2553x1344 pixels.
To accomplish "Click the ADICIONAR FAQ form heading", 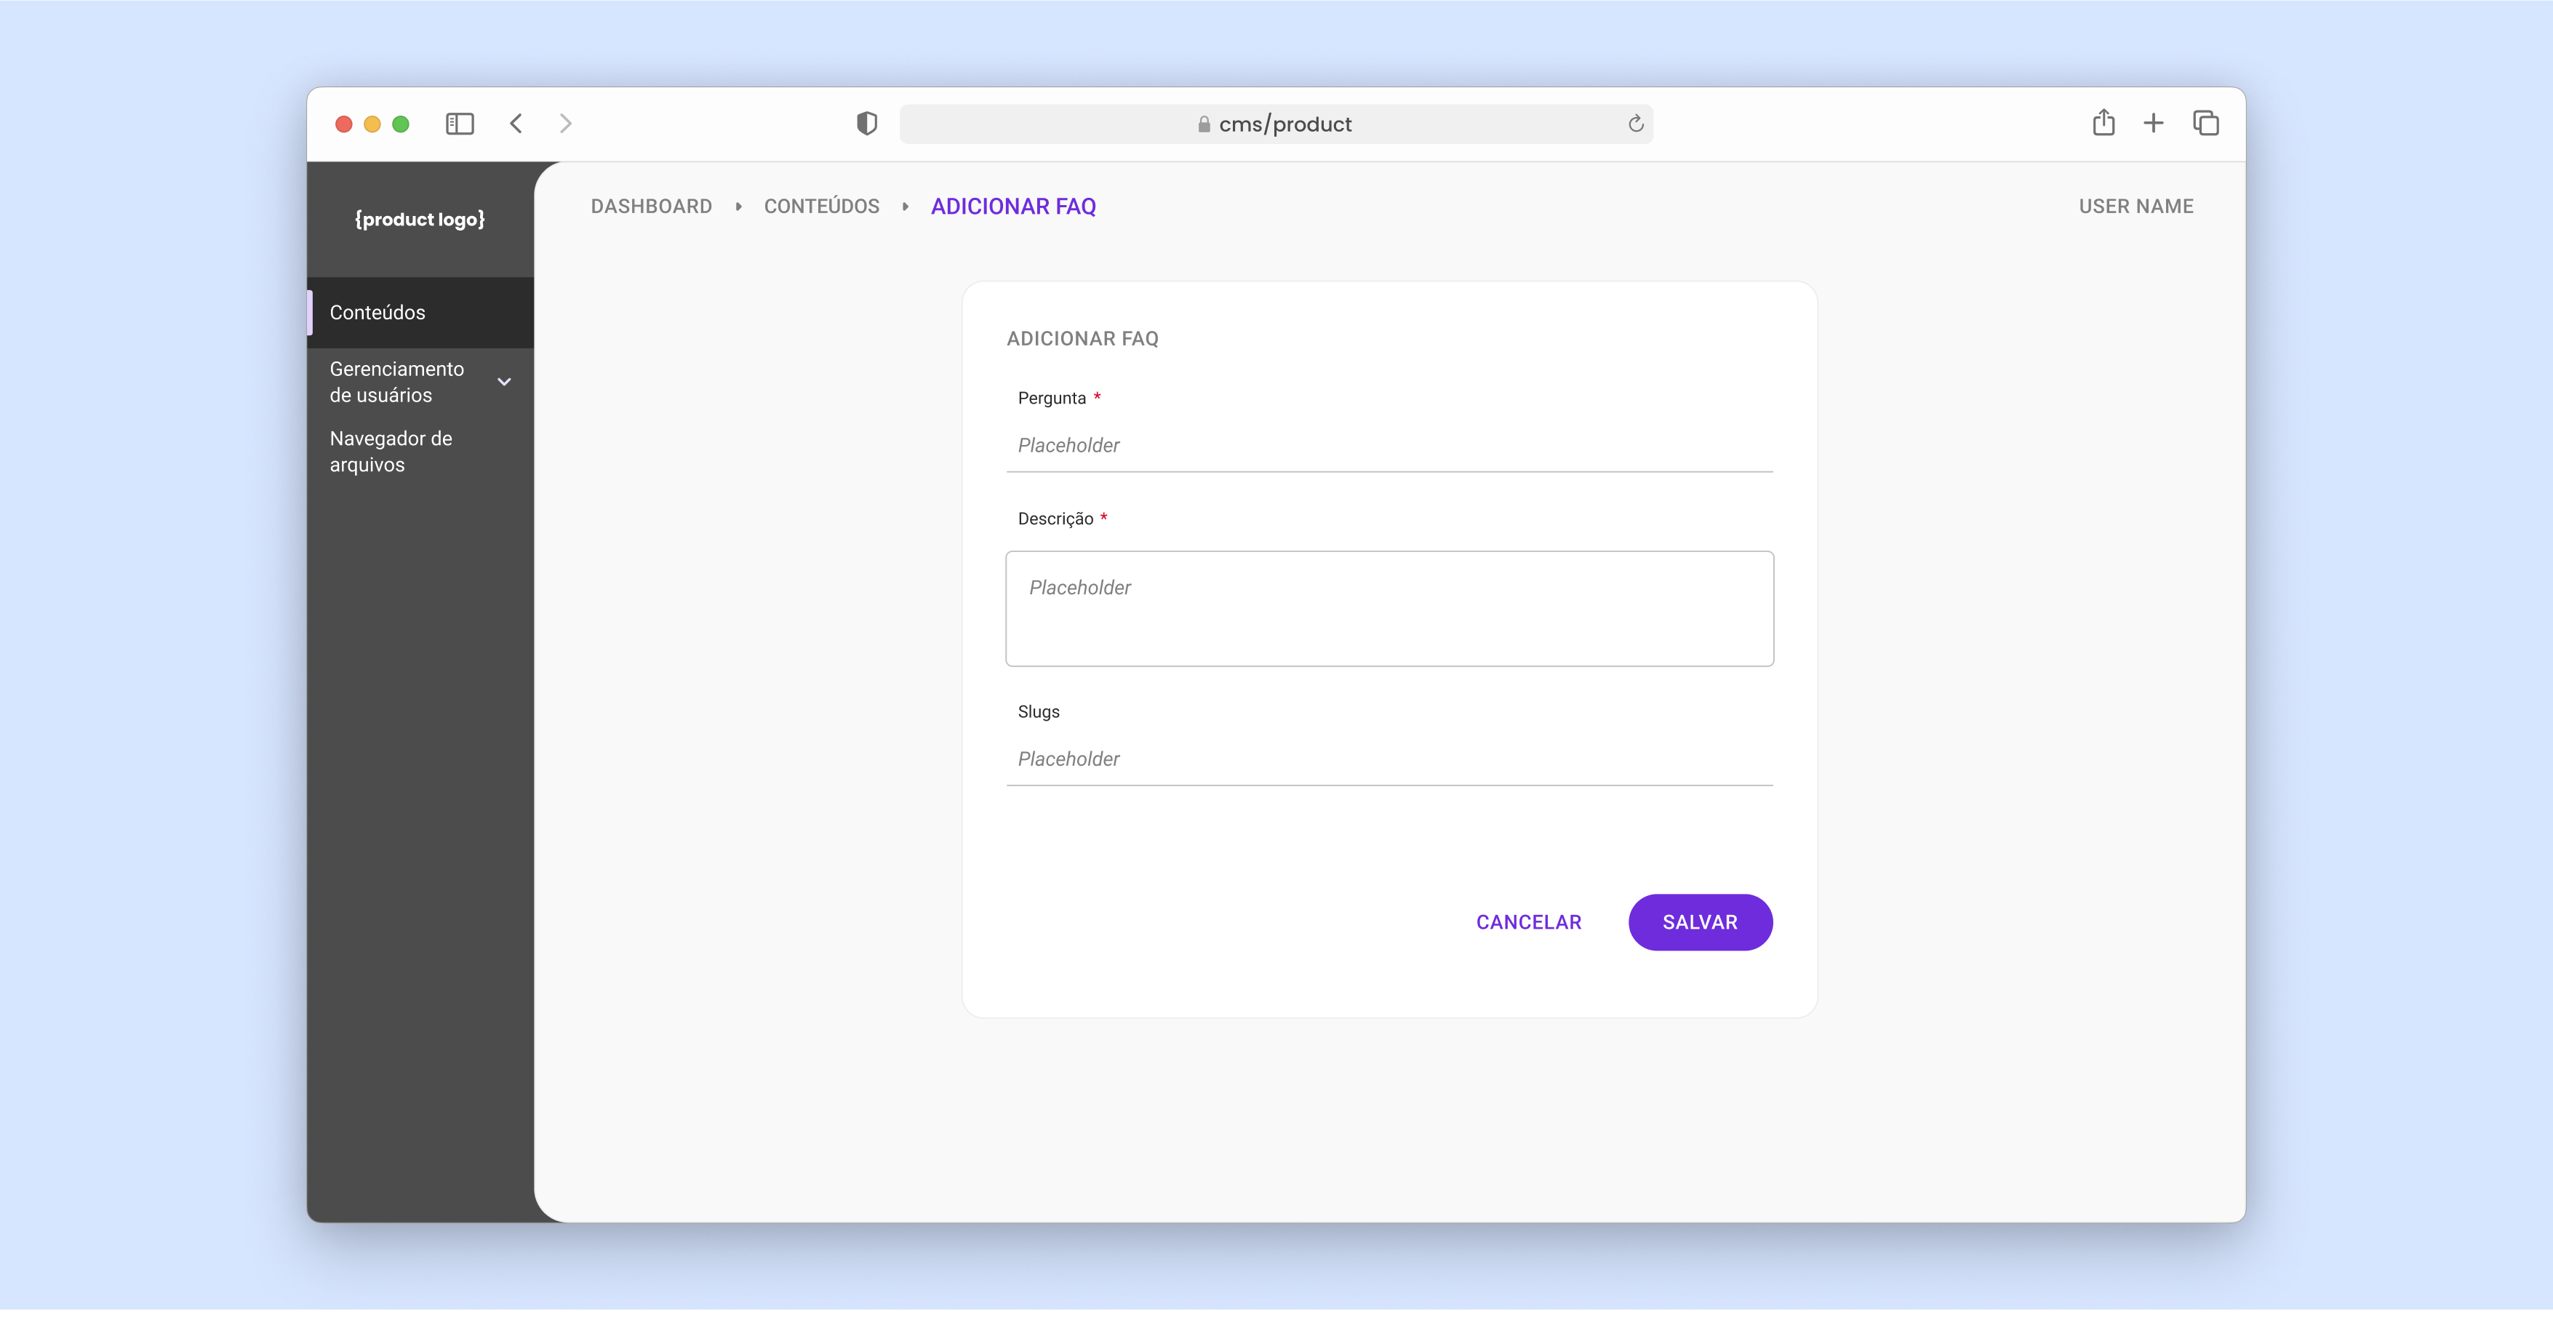I will click(1082, 339).
